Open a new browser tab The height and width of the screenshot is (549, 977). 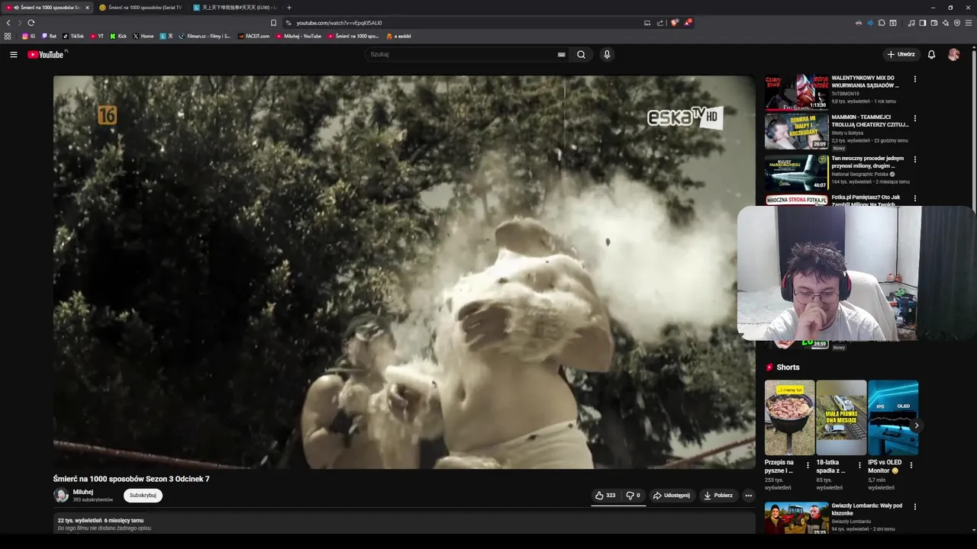coord(289,8)
